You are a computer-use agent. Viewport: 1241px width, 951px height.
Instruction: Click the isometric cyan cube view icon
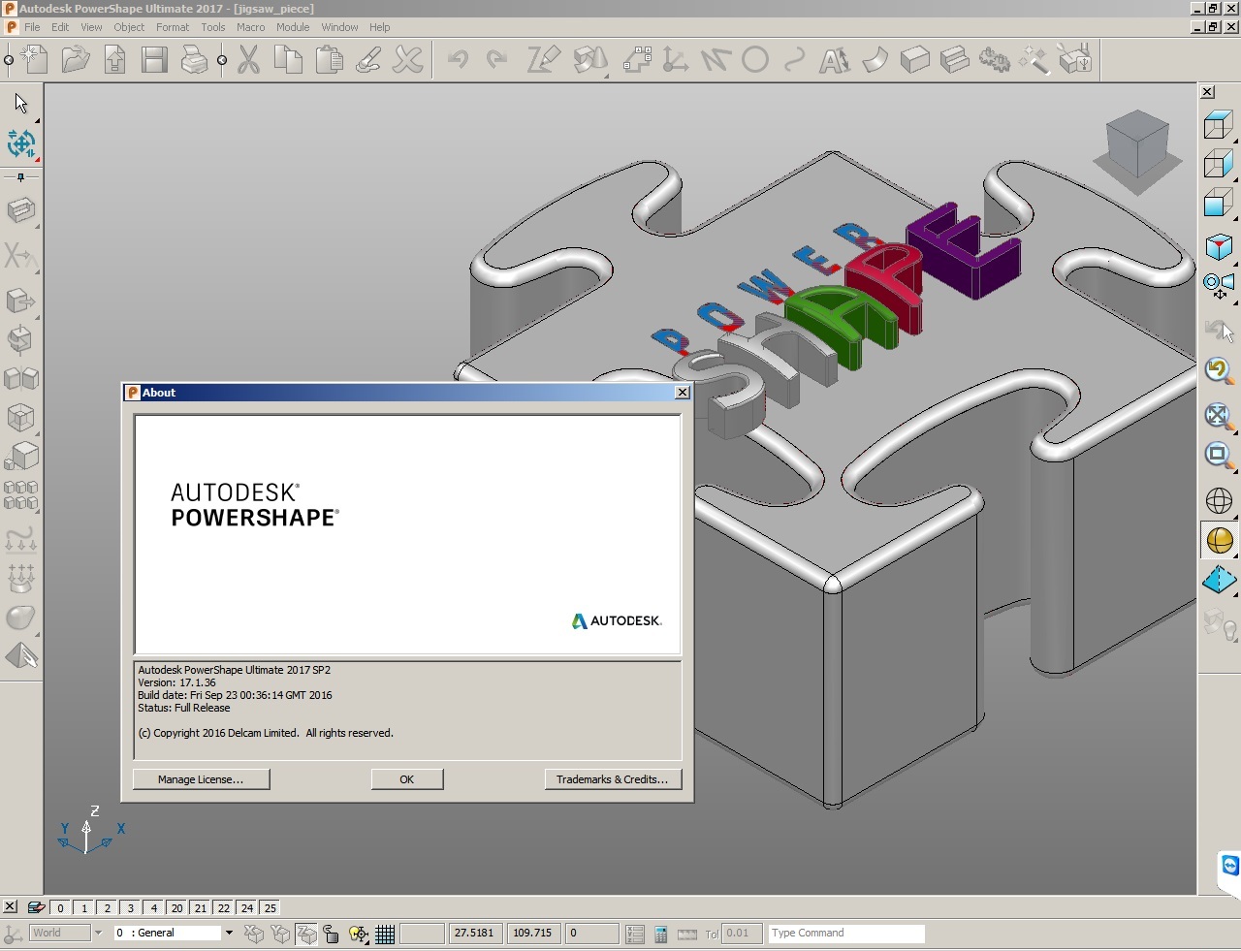tap(1219, 246)
